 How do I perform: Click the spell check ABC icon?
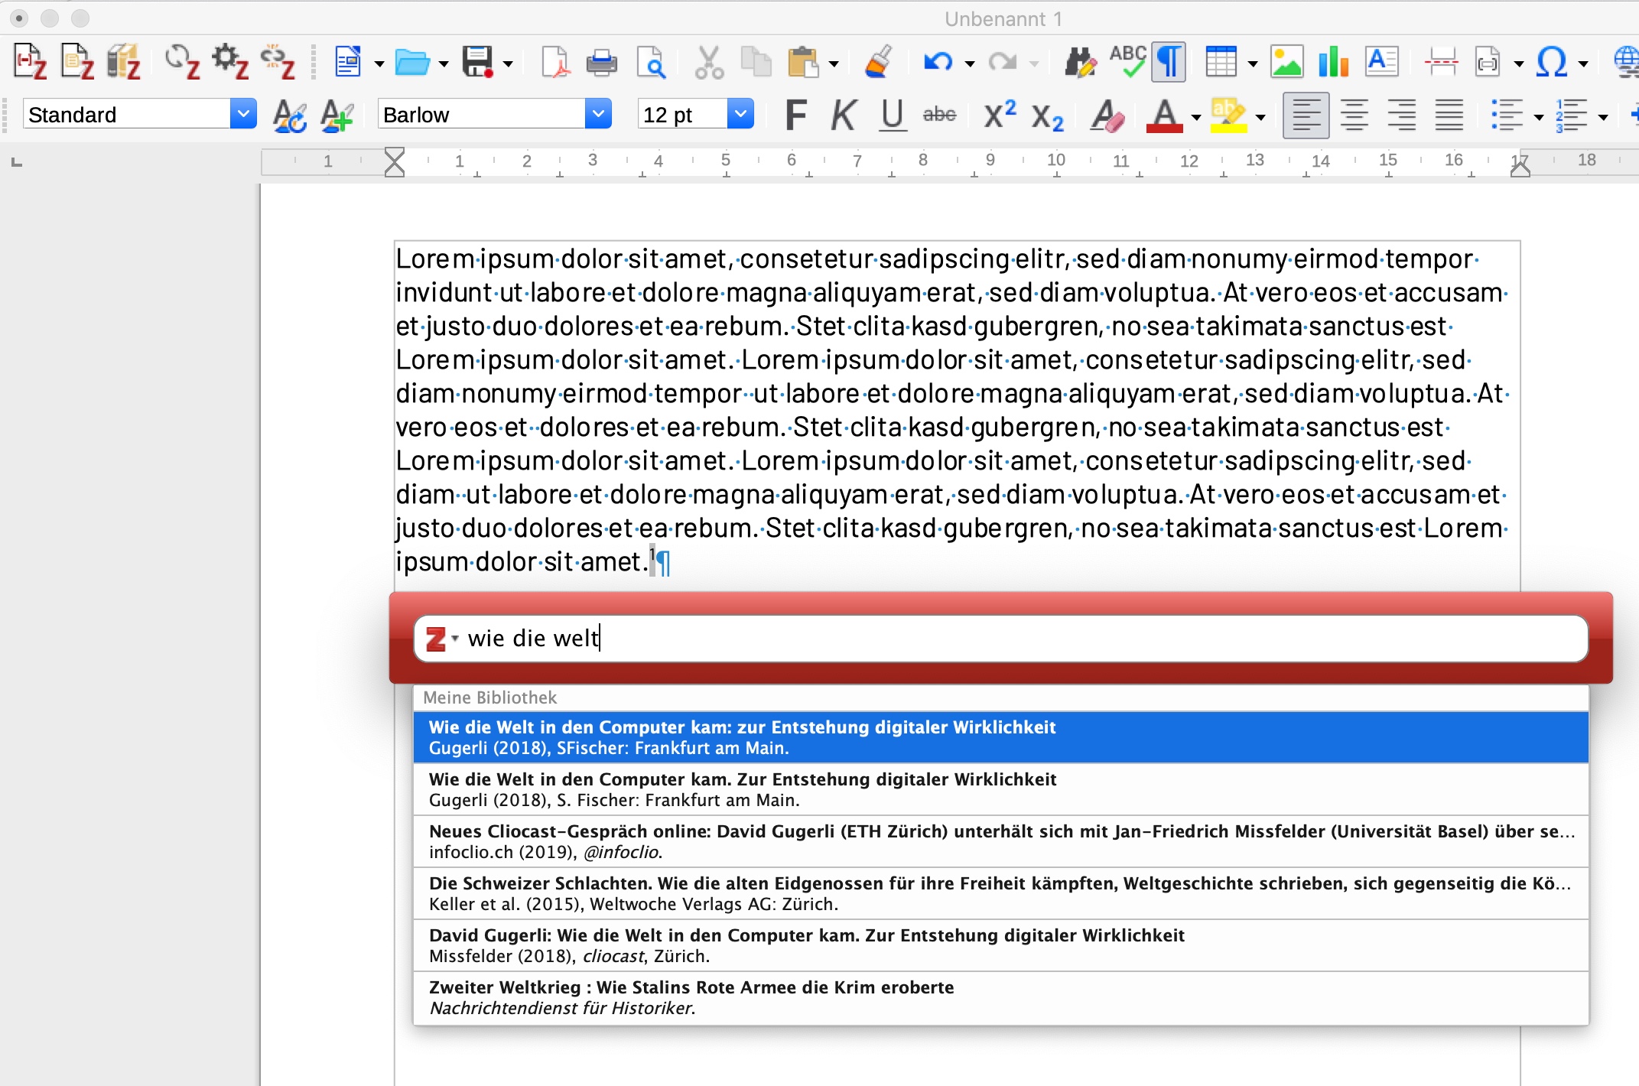click(x=1127, y=62)
